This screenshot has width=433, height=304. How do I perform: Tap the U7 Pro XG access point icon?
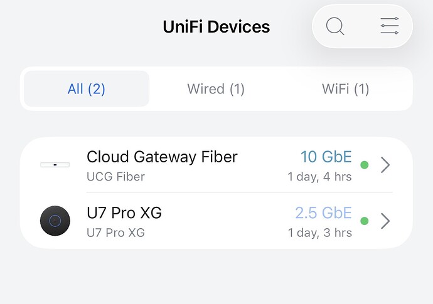tap(55, 221)
